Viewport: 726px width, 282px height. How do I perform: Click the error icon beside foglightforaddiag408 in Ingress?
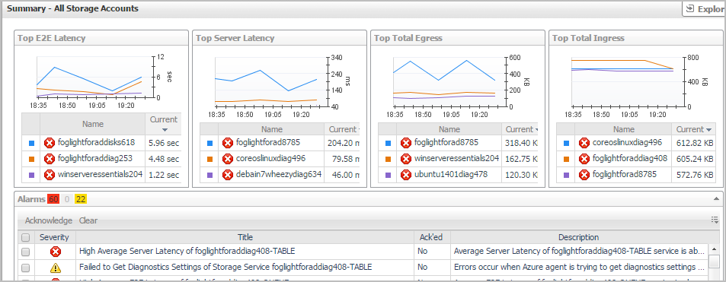point(584,159)
